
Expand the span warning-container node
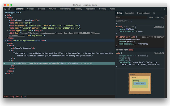6,40
